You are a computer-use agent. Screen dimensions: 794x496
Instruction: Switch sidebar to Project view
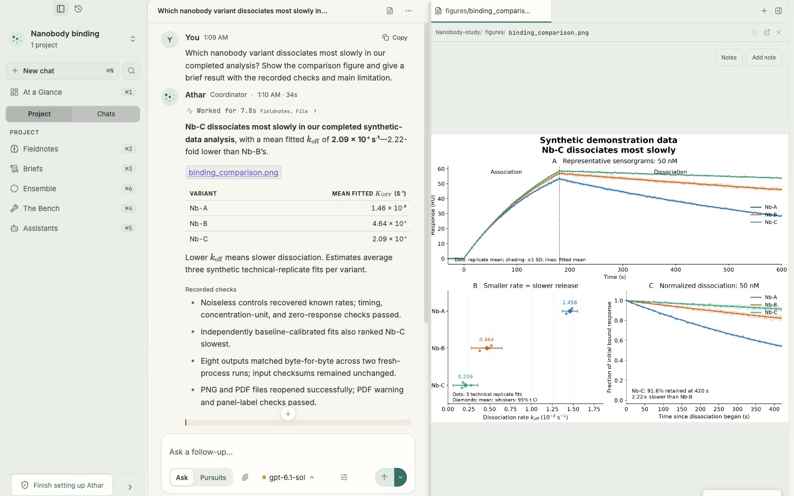coord(39,114)
